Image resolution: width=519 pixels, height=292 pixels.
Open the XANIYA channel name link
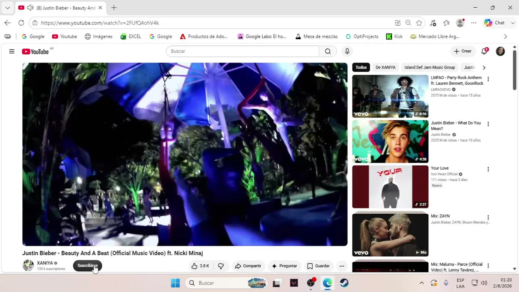click(45, 263)
